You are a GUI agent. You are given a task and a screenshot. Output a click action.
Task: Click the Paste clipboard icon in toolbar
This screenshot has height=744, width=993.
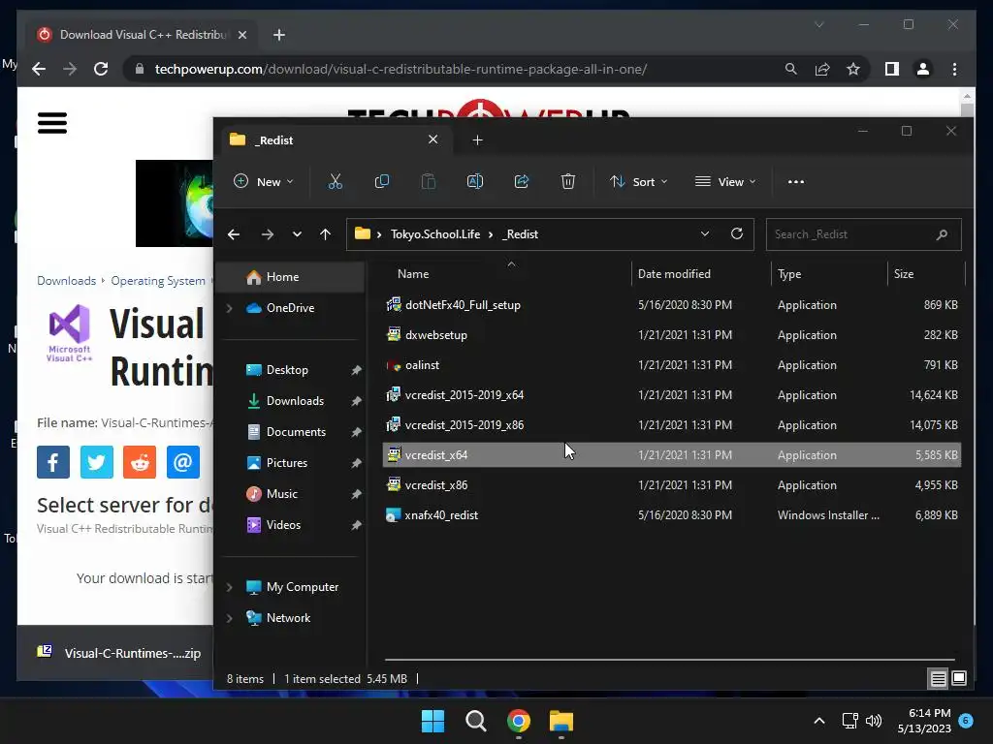coord(428,181)
